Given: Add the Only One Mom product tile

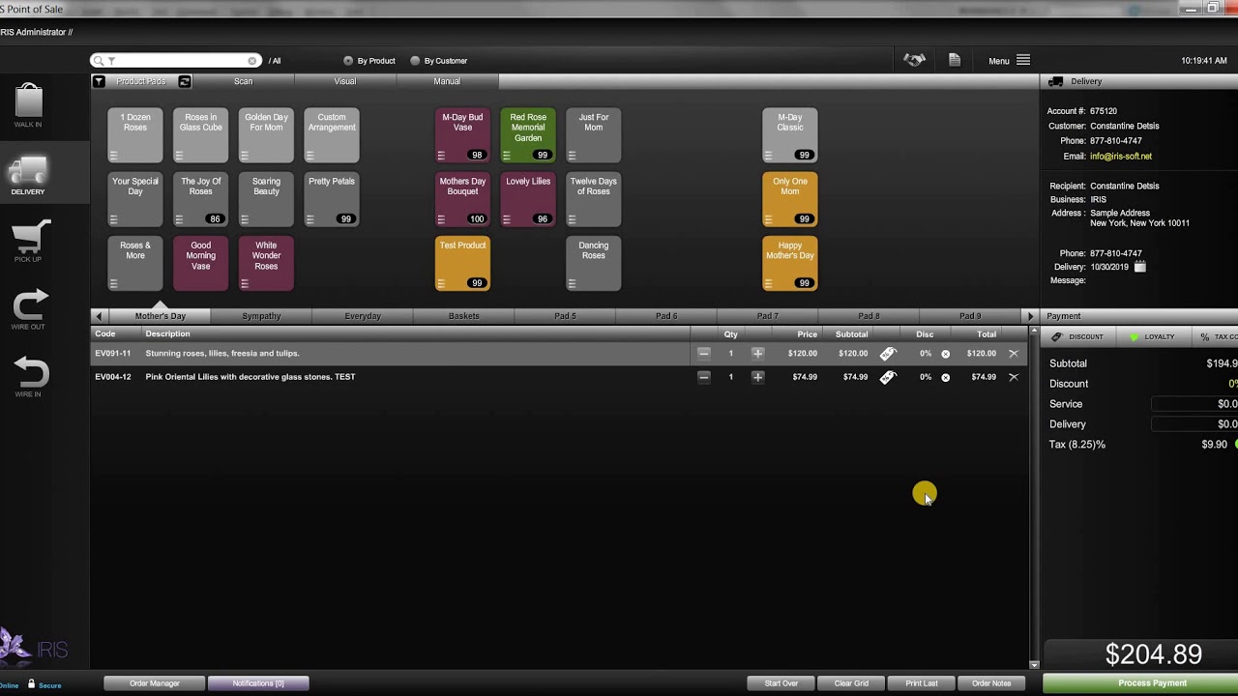Looking at the screenshot, I should (x=790, y=199).
